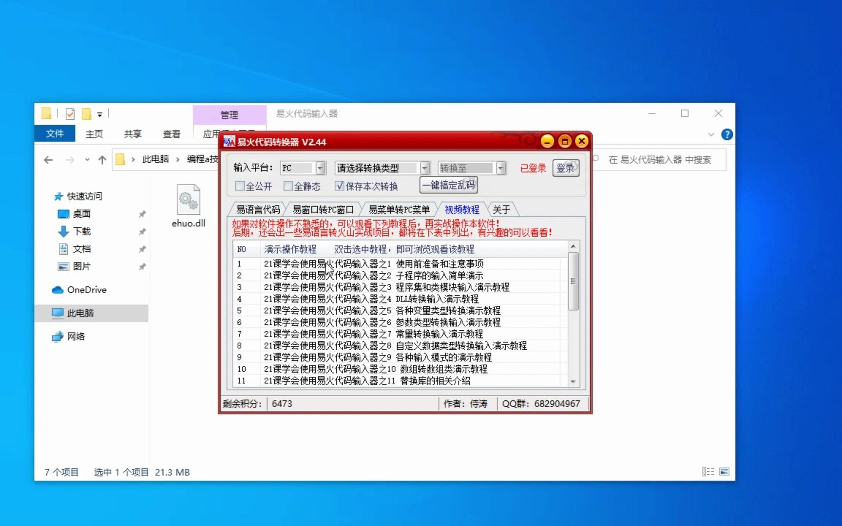Select tutorial 11 替换库的相关介绍
The width and height of the screenshot is (842, 526).
(400, 380)
